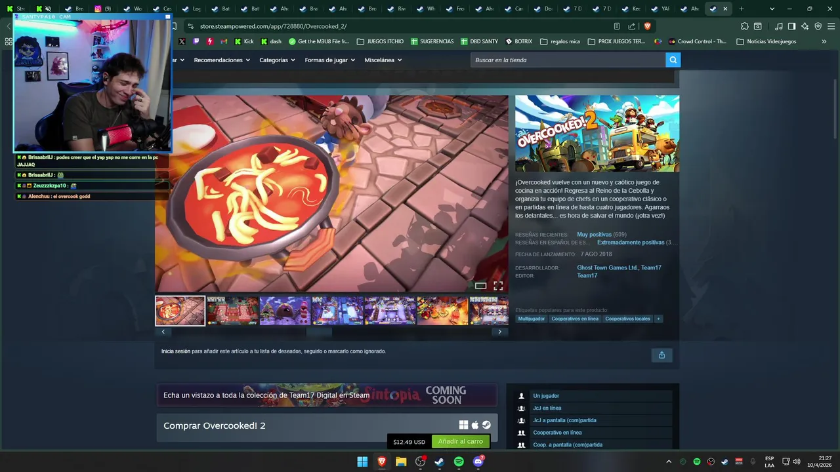Screen dimensions: 840x472
Task: Click the Cooperativos locales tag
Action: click(627, 319)
